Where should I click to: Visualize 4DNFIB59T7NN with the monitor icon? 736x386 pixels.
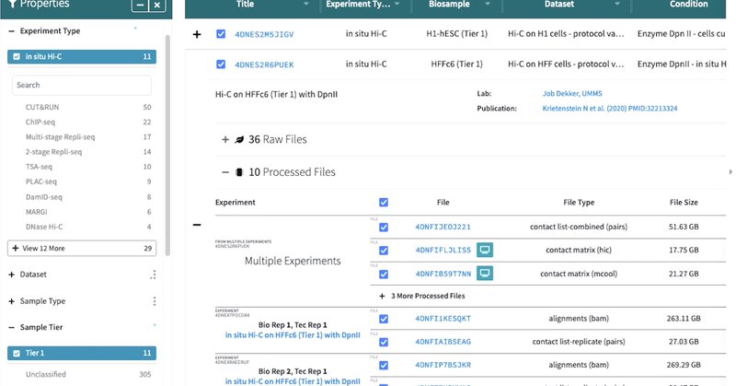pos(485,274)
